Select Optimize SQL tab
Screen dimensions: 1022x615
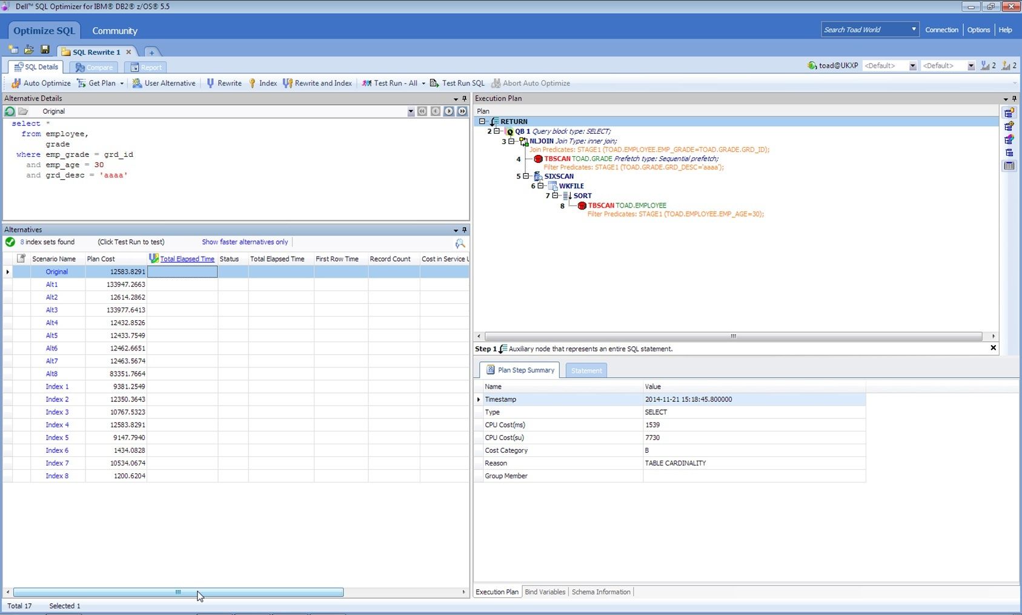pos(44,31)
